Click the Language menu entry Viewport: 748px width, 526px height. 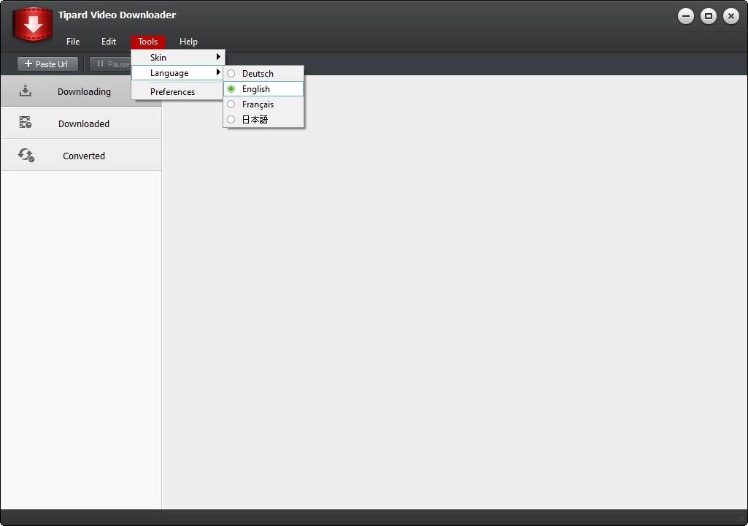(177, 72)
